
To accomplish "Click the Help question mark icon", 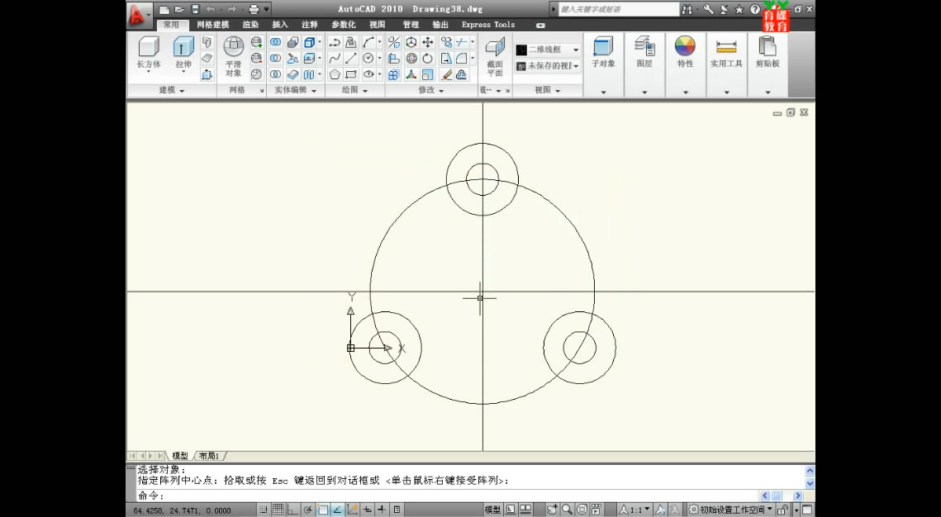I will tap(755, 9).
